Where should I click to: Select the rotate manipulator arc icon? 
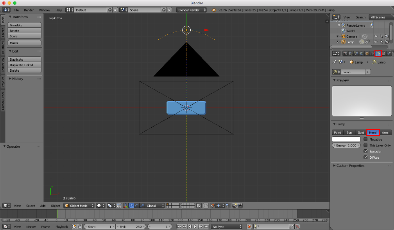[x=137, y=206]
